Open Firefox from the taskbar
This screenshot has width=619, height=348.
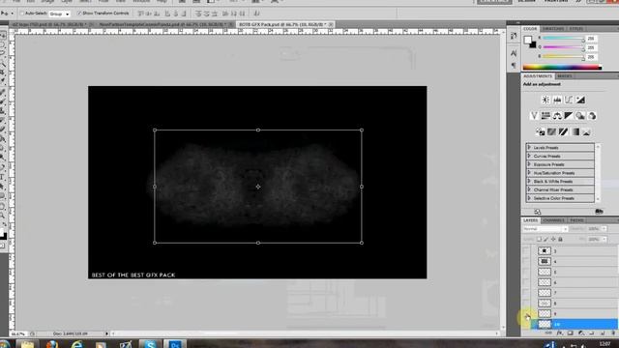point(51,344)
